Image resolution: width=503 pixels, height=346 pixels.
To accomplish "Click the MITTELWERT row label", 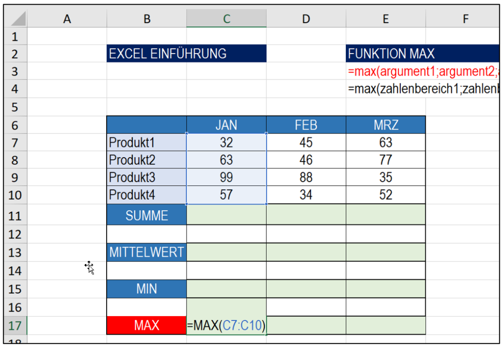I will [146, 252].
